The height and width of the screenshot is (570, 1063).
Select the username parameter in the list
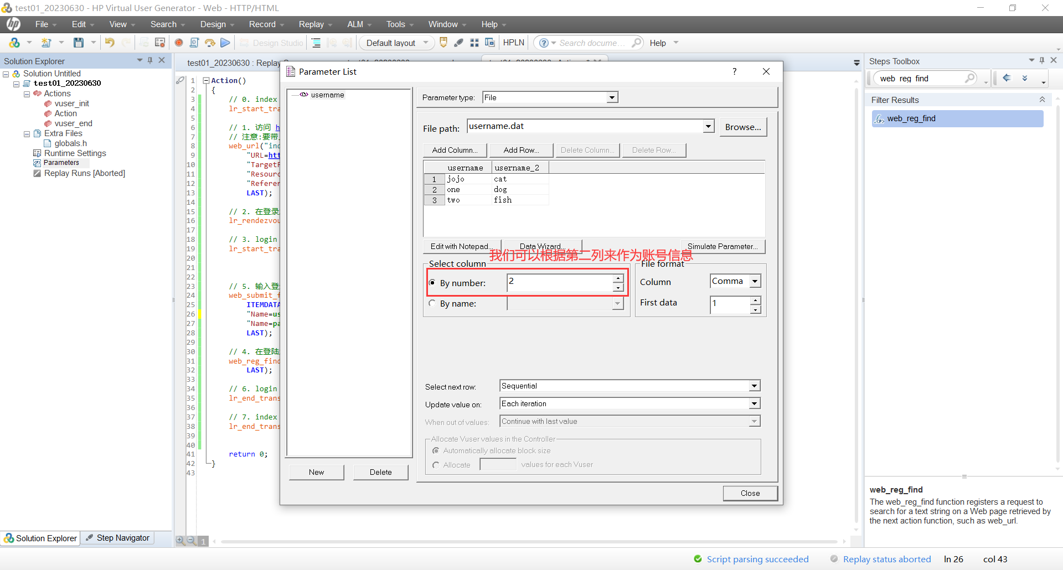pyautogui.click(x=327, y=95)
